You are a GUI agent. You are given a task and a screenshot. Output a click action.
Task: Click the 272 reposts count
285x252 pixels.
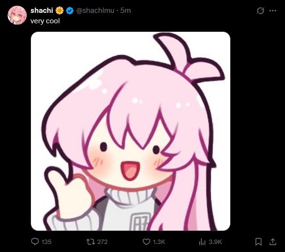point(102,242)
